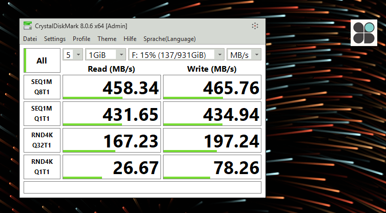The image size is (386, 213).
Task: Expand the drive F: selection dropdown
Action: click(x=176, y=55)
